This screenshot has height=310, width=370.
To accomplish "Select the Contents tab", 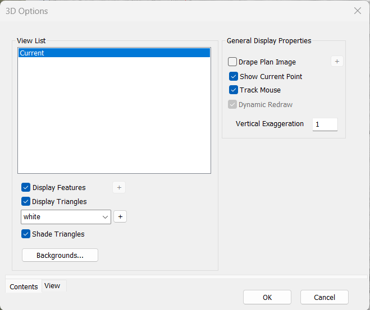I will tap(24, 286).
